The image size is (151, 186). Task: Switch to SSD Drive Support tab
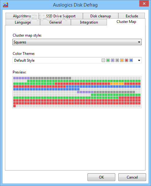pos(61,16)
